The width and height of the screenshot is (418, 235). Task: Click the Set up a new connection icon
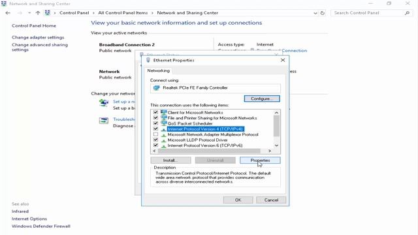click(104, 103)
